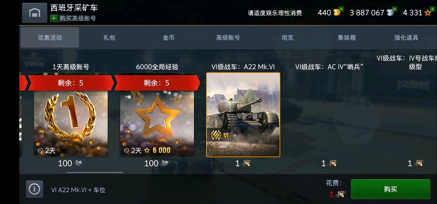
Task: Tap the 100 price under 1天高级账号
Action: (x=71, y=164)
